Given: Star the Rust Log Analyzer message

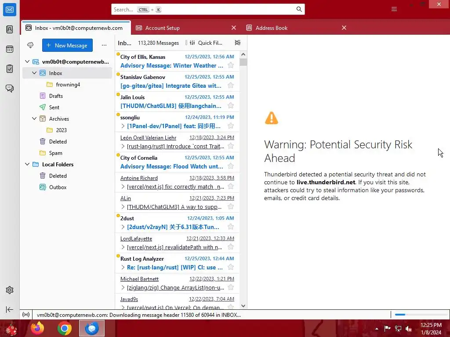Looking at the screenshot, I should pos(230,267).
